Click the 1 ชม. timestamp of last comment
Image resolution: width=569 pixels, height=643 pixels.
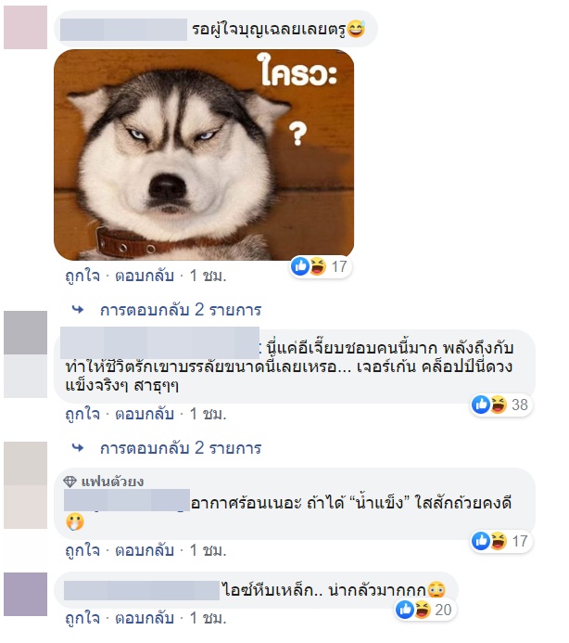coord(209,618)
